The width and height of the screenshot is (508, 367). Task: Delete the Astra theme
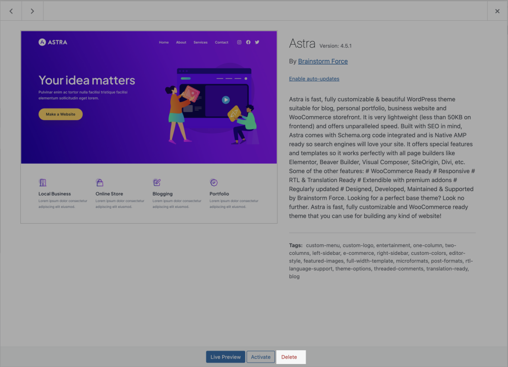click(289, 357)
